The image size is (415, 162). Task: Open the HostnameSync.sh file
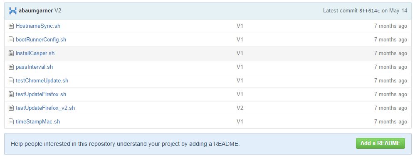(38, 26)
